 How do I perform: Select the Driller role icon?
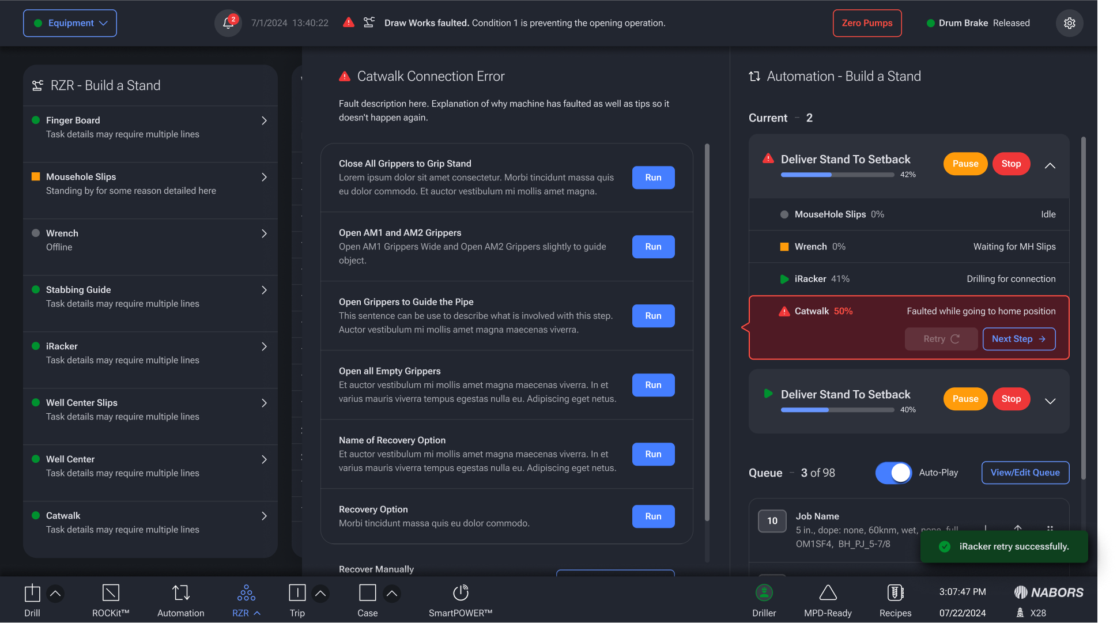(764, 593)
